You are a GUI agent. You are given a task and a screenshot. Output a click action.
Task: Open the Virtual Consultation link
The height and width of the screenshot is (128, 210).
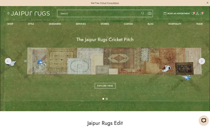(109, 3)
